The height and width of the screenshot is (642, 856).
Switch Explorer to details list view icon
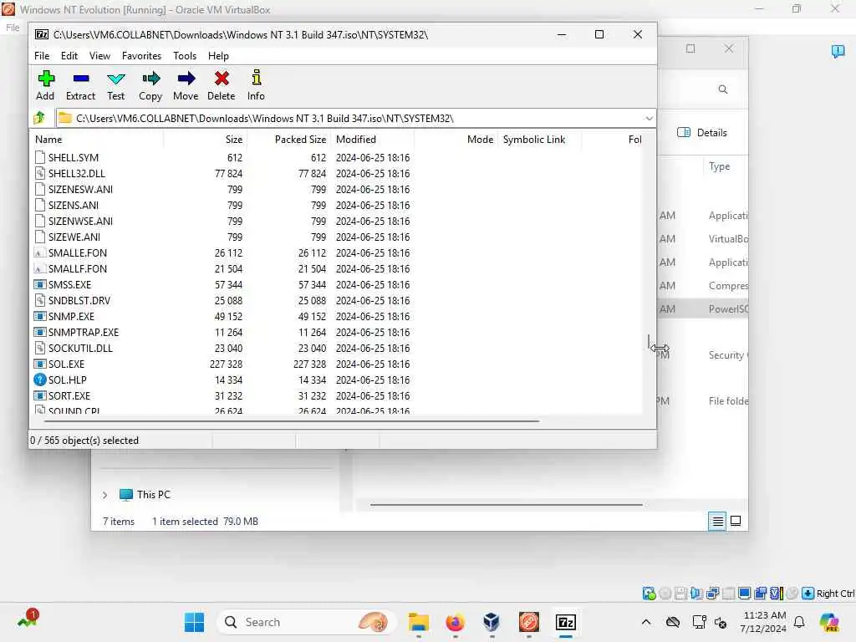click(x=717, y=522)
